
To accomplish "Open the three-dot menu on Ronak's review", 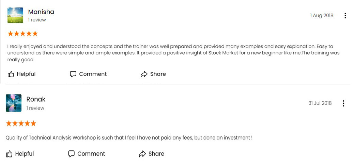I will pyautogui.click(x=343, y=103).
